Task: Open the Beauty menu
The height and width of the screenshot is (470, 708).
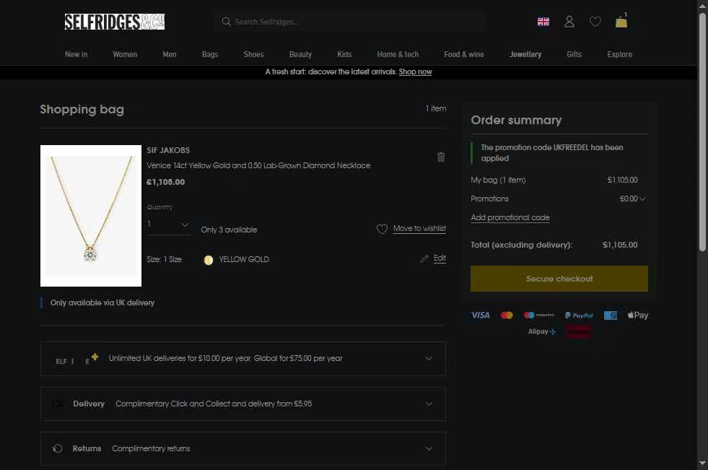Action: [300, 54]
